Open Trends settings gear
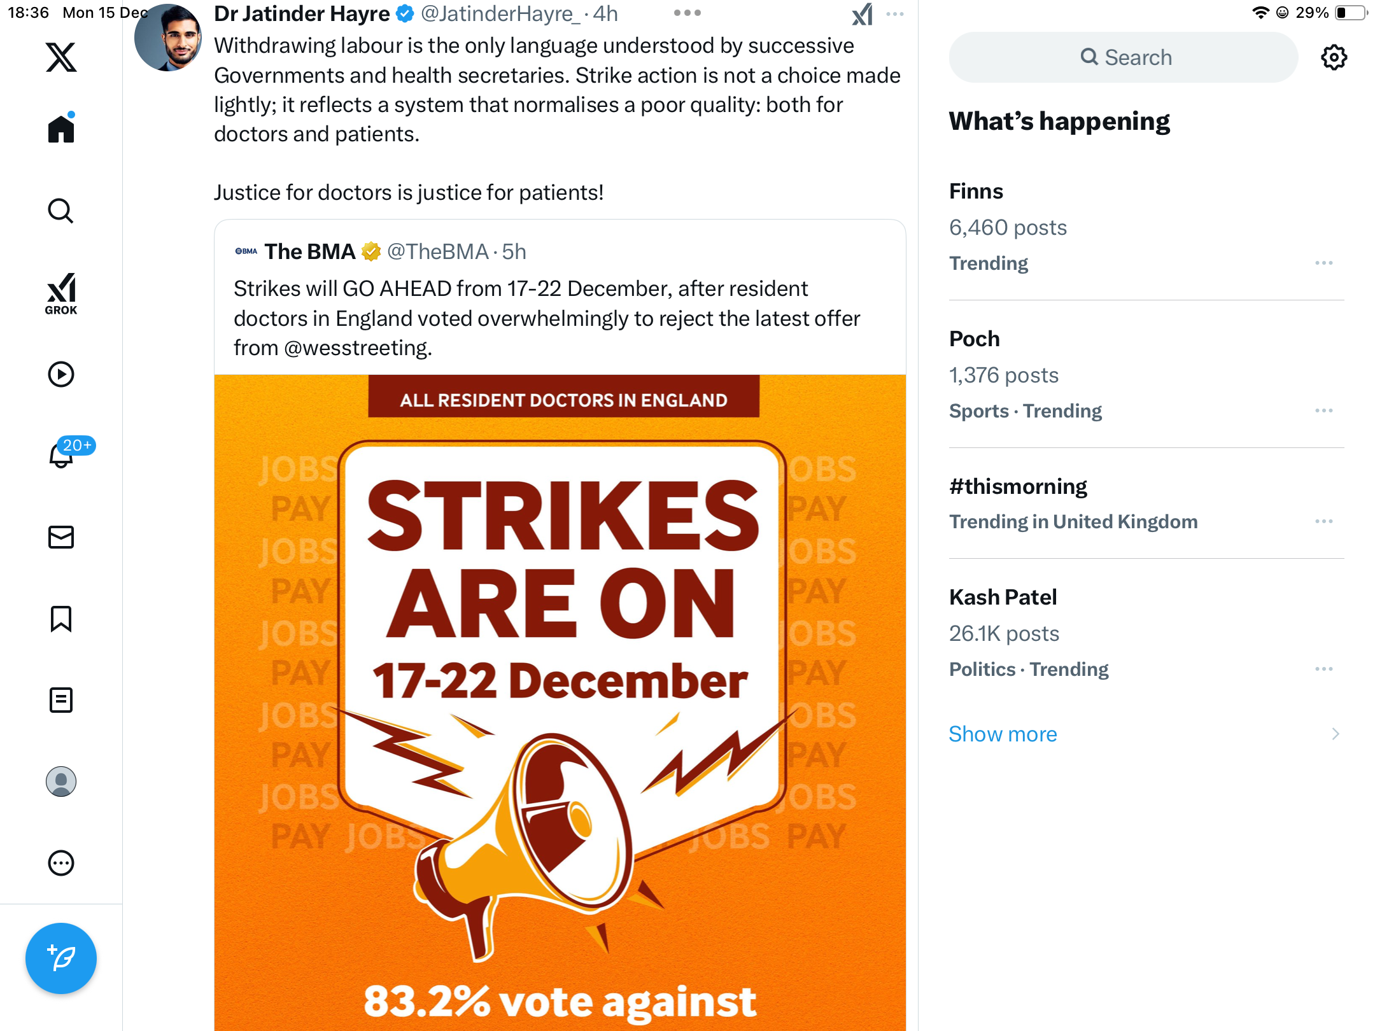The image size is (1375, 1031). pyautogui.click(x=1334, y=57)
